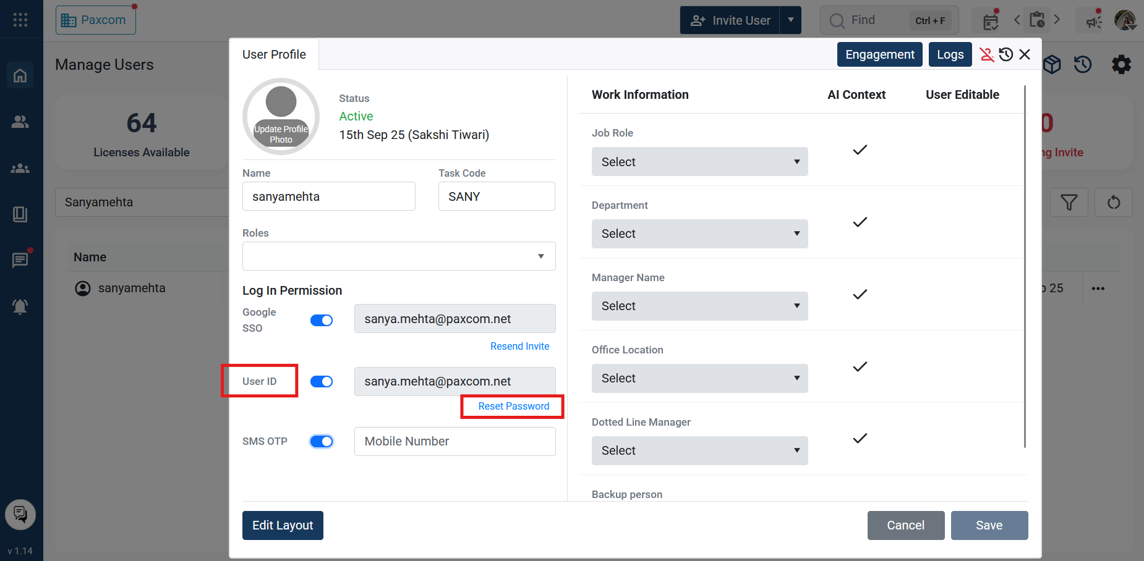Open the Engagement section
Screen dimensions: 1144x561
[x=879, y=54]
